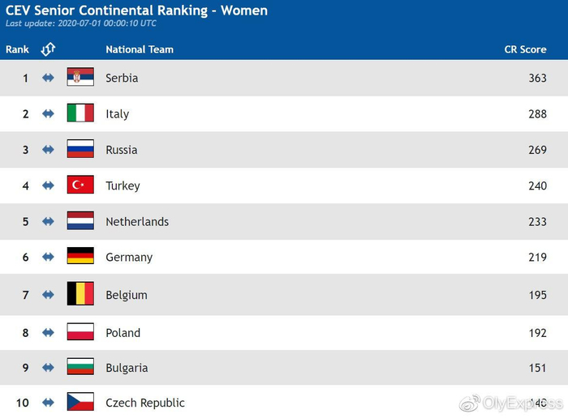Click Italy's CR Score of 288

(537, 114)
